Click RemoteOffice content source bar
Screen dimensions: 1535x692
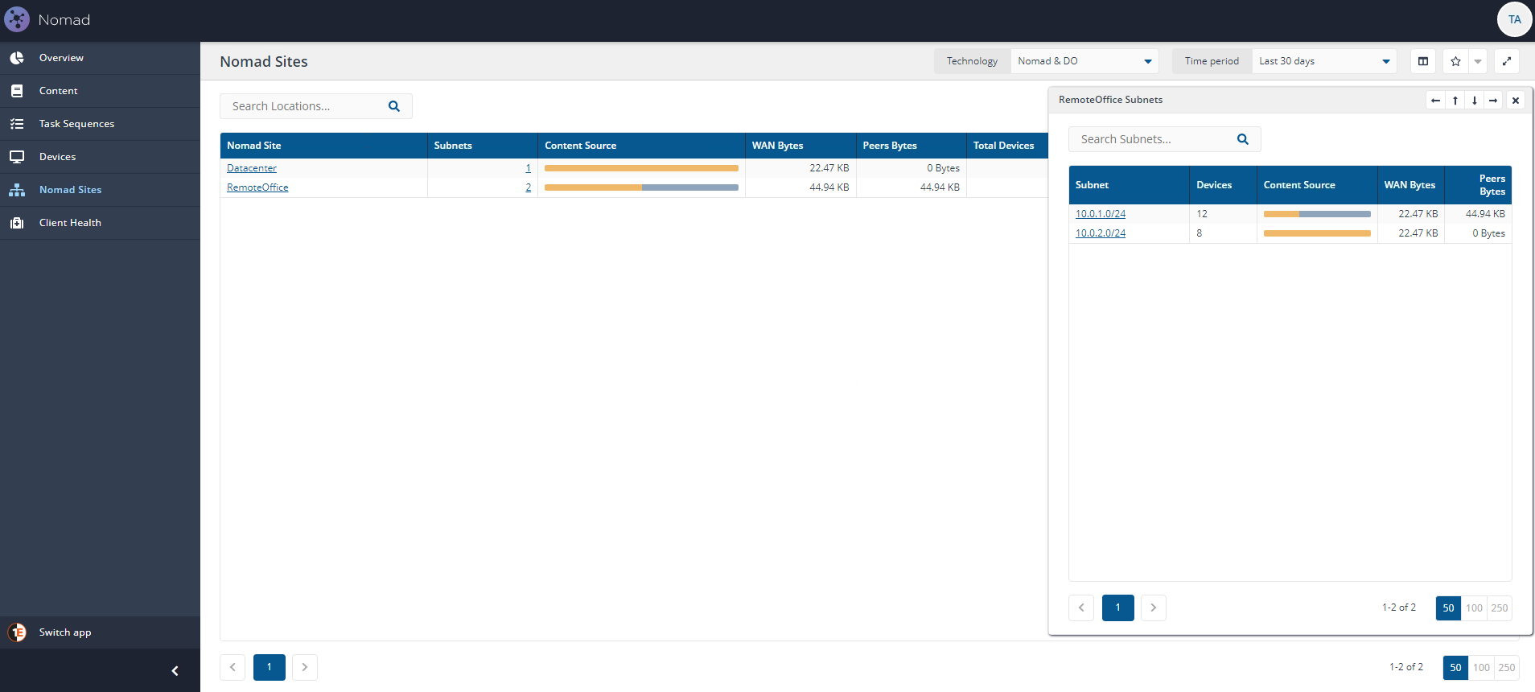tap(641, 187)
